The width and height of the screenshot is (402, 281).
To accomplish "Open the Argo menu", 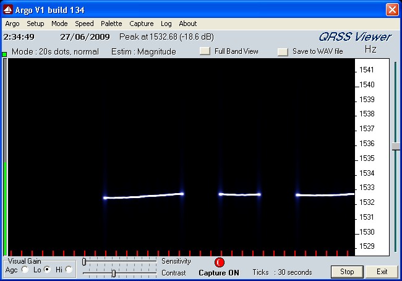I will pyautogui.click(x=12, y=24).
